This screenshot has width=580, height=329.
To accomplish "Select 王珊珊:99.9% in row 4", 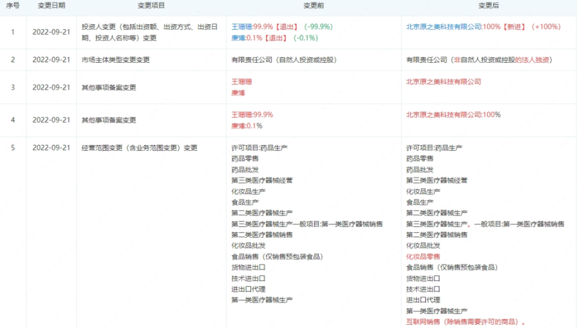I will pyautogui.click(x=252, y=115).
